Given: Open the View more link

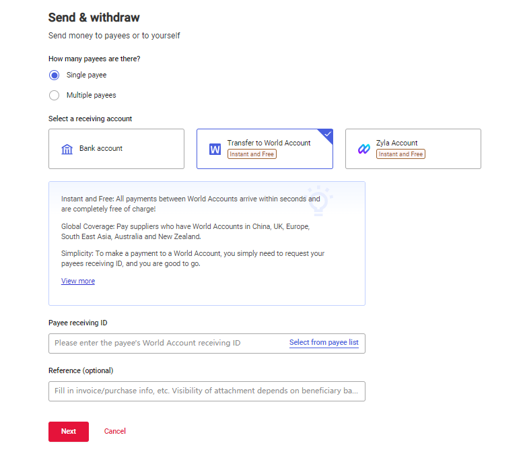Looking at the screenshot, I should click(78, 281).
